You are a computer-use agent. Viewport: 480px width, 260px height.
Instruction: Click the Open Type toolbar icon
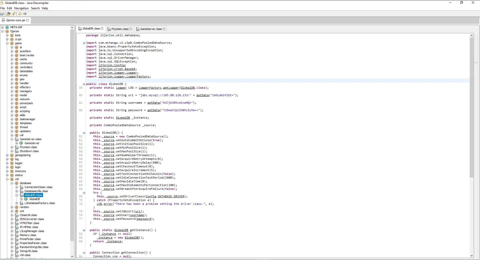8,14
